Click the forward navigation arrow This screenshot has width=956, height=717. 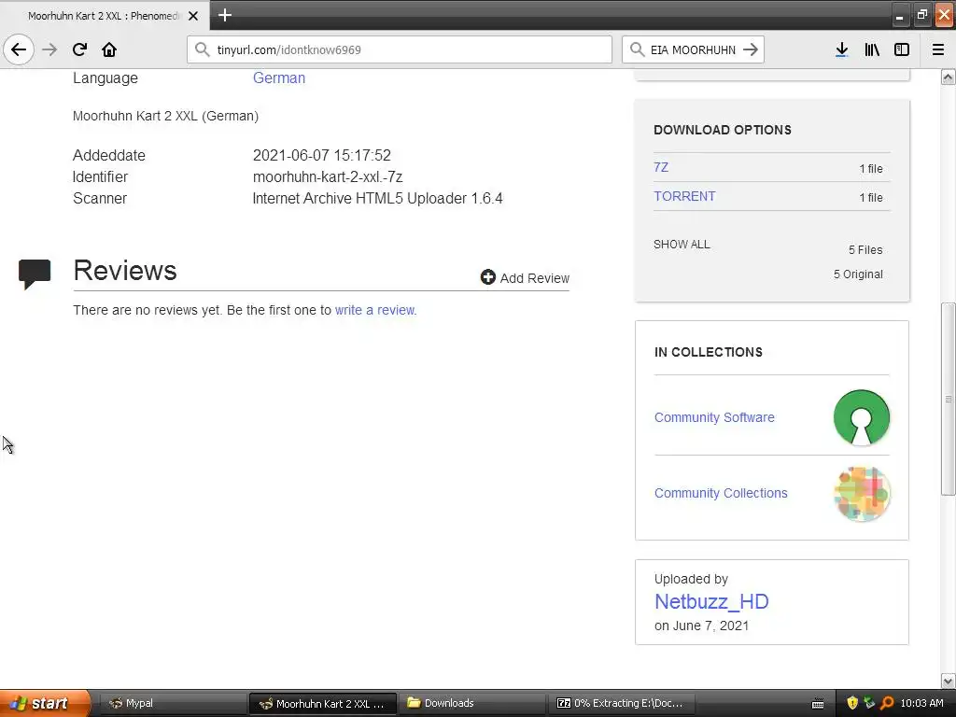[x=49, y=49]
